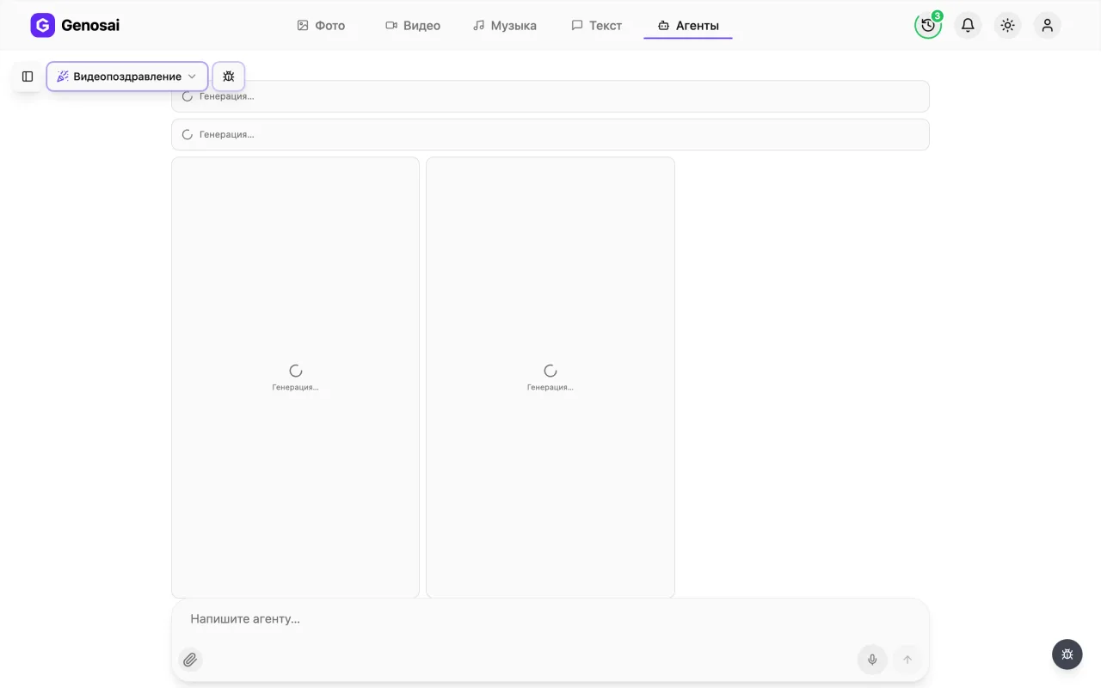Open the Музыка tab
Viewport: 1101px width, 688px height.
505,26
